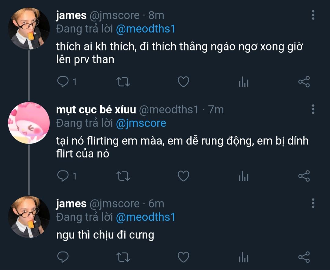Open @jmscore mention in the middle tweet
This screenshot has width=330, height=270.
141,123
